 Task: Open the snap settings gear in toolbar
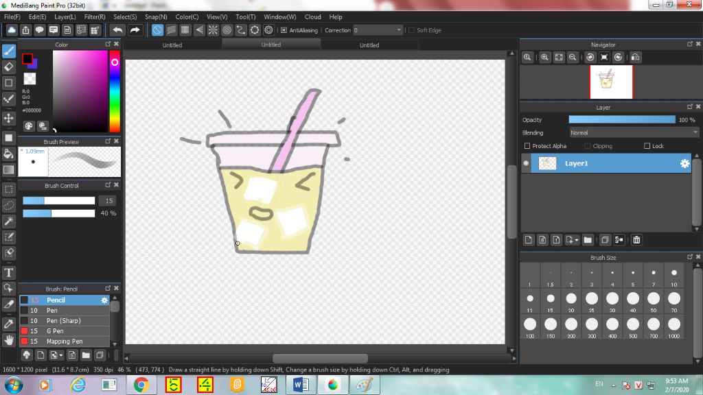point(268,30)
